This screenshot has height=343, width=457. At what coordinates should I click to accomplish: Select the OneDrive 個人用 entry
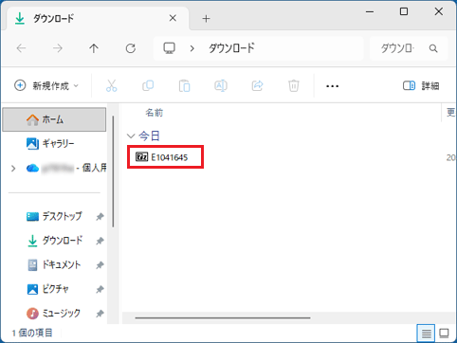click(66, 168)
